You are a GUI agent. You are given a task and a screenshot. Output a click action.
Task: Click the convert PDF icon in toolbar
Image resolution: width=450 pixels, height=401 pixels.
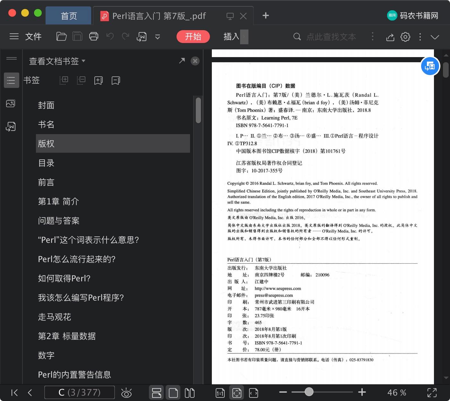[x=142, y=37]
